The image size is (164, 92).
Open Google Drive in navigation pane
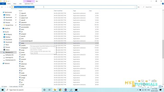coord(9,25)
